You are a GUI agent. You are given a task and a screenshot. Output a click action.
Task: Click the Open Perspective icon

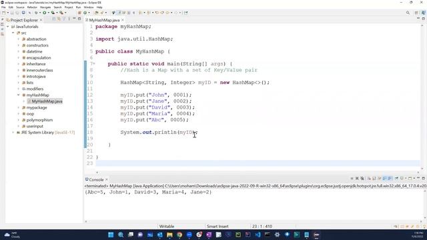tap(416, 13)
